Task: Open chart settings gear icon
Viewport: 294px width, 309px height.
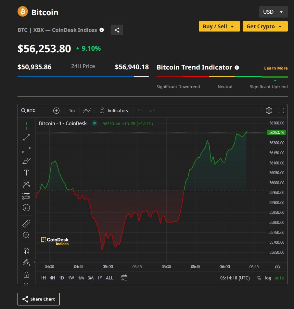Action: (269, 110)
